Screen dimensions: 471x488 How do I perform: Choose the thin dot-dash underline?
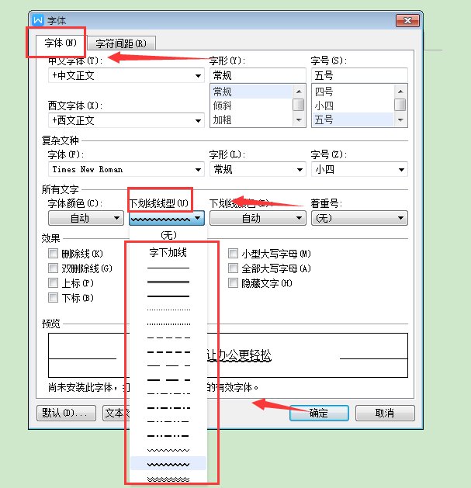tap(168, 394)
